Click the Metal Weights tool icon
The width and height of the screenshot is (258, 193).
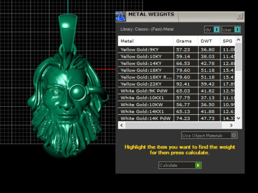click(120, 17)
